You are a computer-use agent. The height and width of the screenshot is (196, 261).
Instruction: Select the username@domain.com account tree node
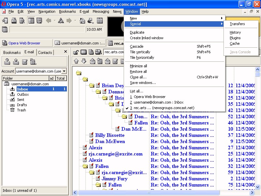click(30, 84)
